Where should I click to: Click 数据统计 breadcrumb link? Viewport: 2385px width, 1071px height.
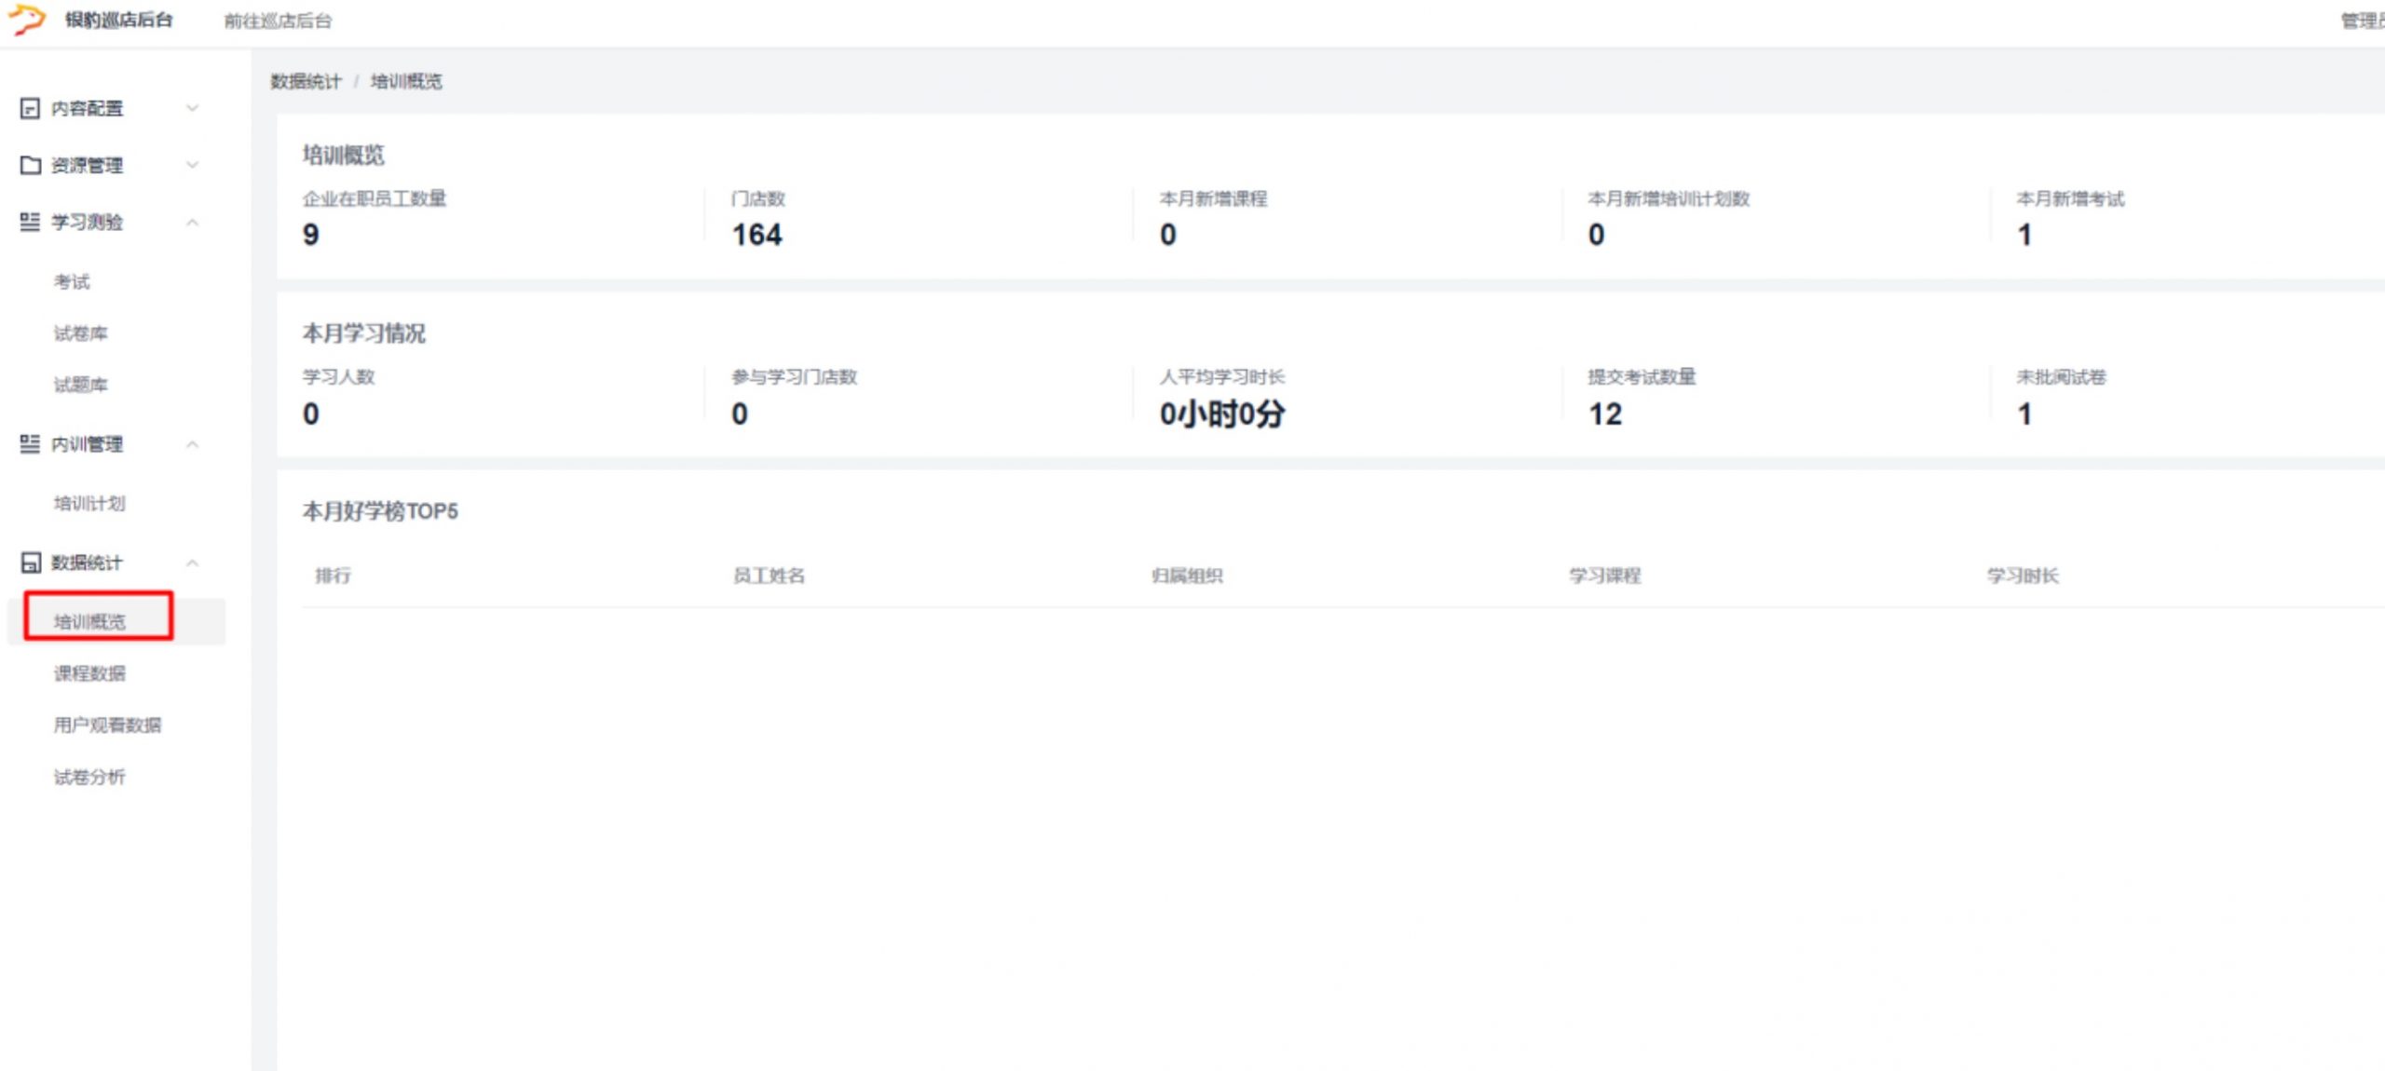click(x=306, y=81)
